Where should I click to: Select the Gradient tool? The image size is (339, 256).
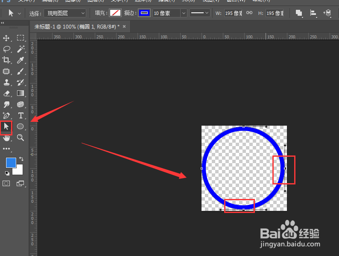point(20,93)
